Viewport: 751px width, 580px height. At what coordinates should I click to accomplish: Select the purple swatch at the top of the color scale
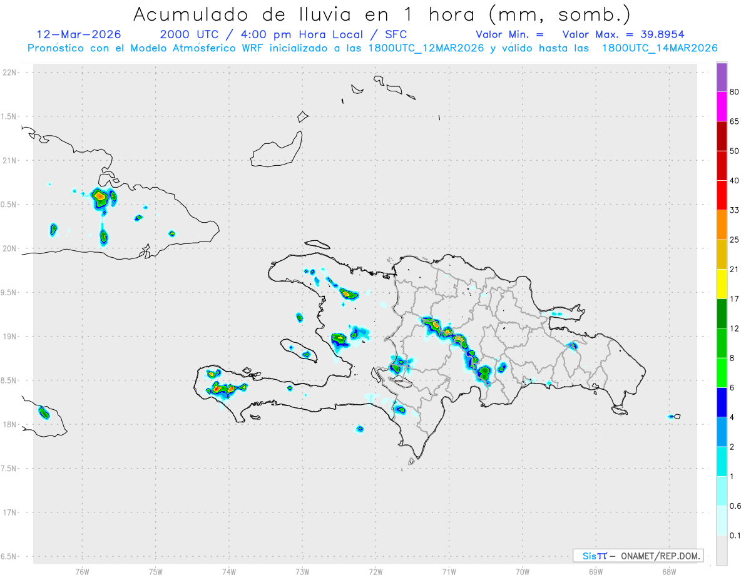pyautogui.click(x=722, y=78)
